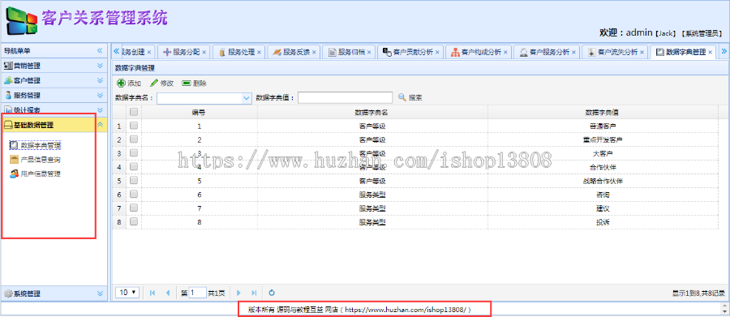Sort by the 编号 column header
730x317 pixels.
tap(200, 112)
